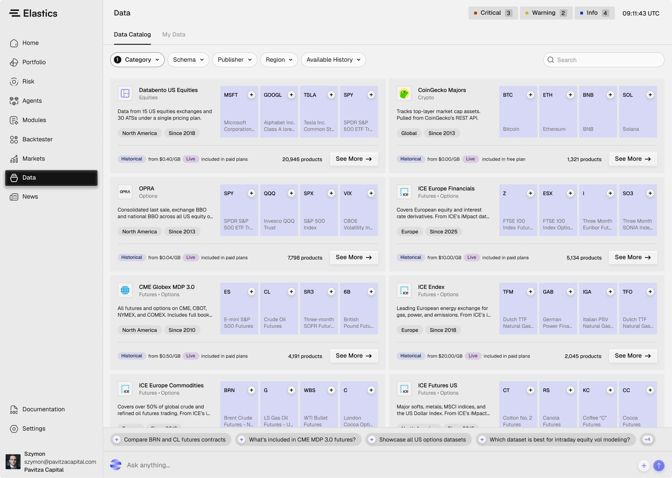Add BTC via its plus icon
Screen dimensions: 672x478
[x=531, y=95]
